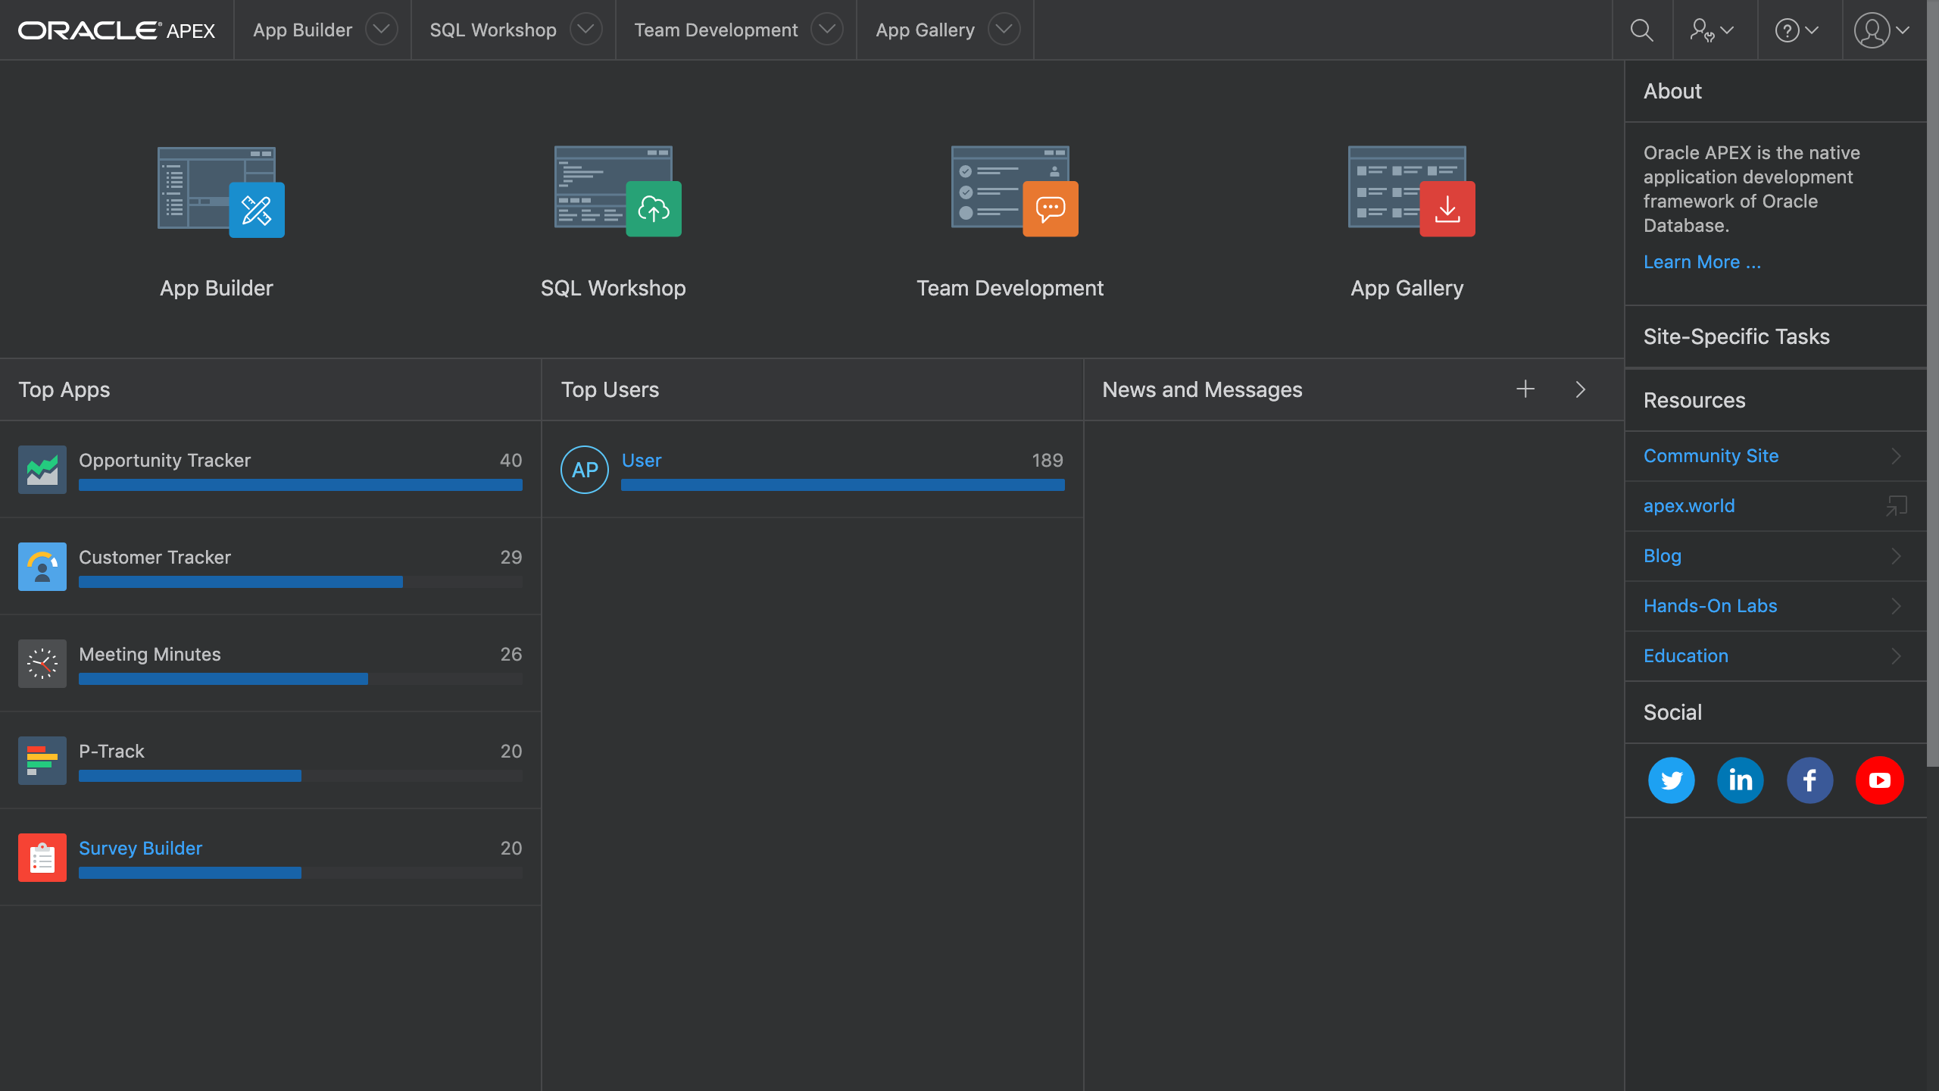This screenshot has height=1091, width=1939.
Task: Expand the App Builder menu arrow
Action: [x=381, y=30]
